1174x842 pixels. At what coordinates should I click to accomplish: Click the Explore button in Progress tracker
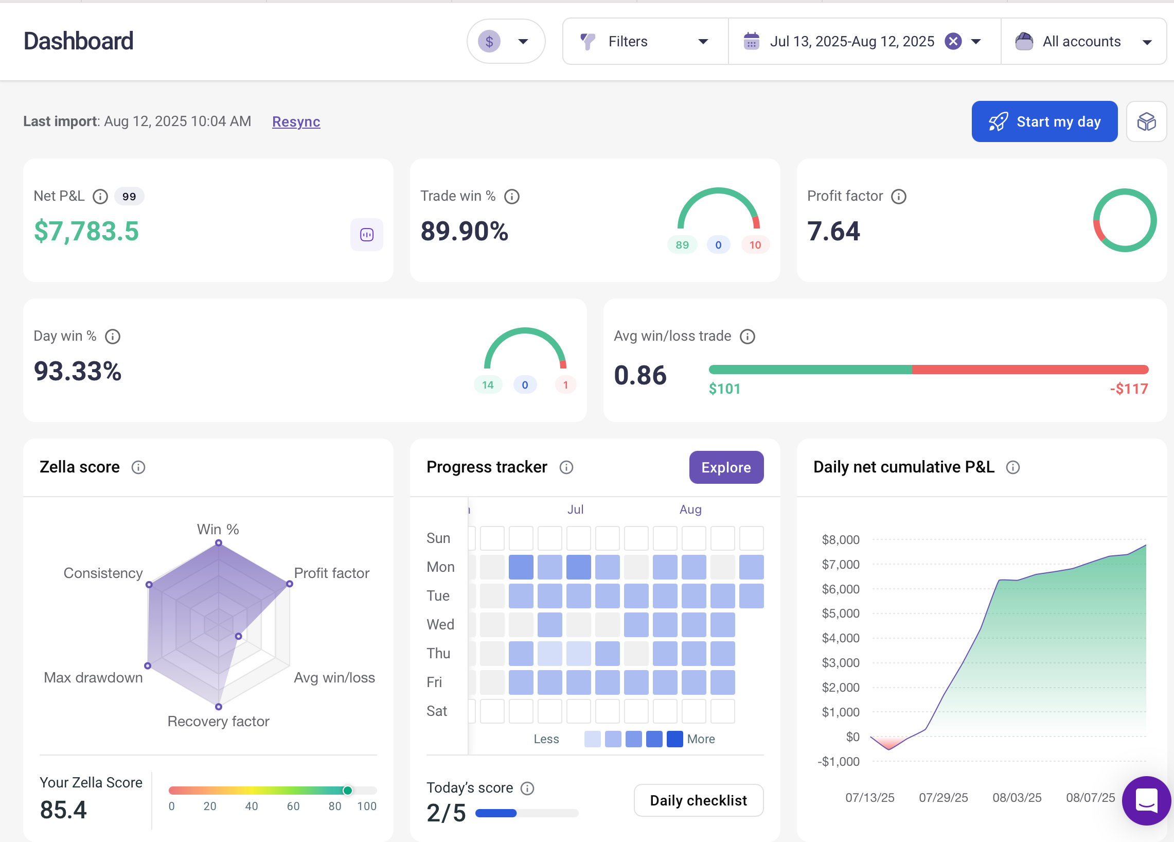point(726,467)
